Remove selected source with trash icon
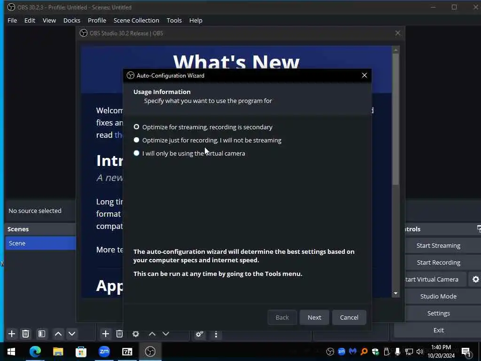This screenshot has height=361, width=481. (x=120, y=334)
